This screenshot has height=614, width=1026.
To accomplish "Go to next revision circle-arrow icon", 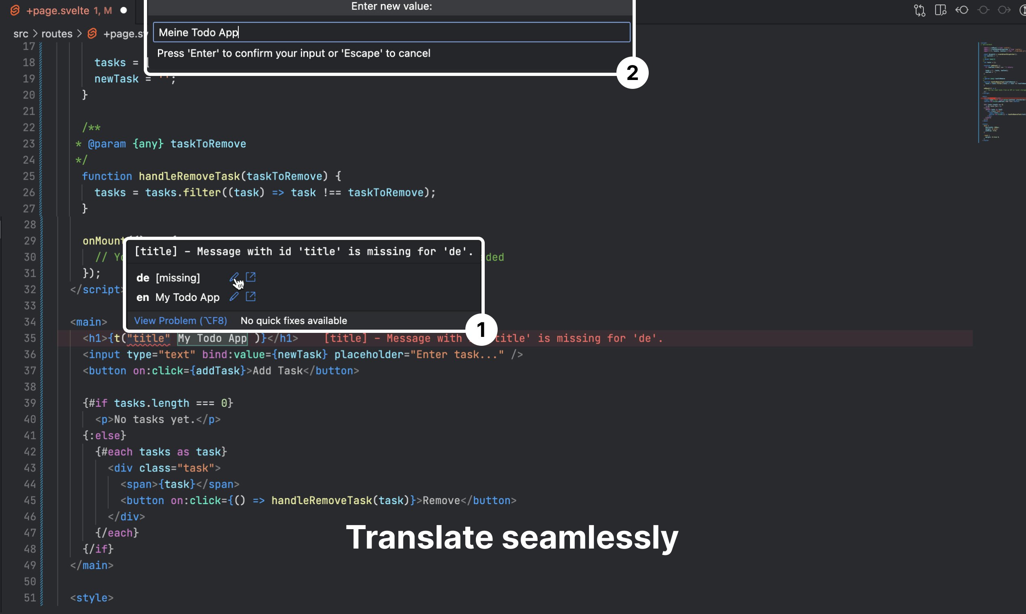I will [1005, 10].
